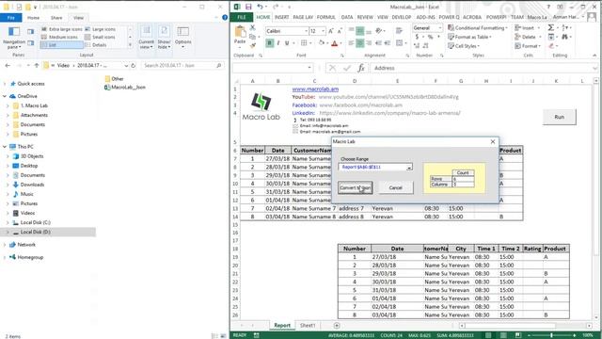The image size is (602, 339).
Task: Open Find & Select binoculars icon
Action: pos(564,37)
